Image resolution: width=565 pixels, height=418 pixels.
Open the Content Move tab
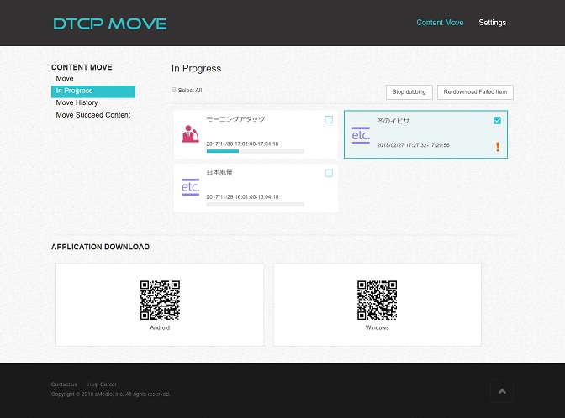(440, 23)
